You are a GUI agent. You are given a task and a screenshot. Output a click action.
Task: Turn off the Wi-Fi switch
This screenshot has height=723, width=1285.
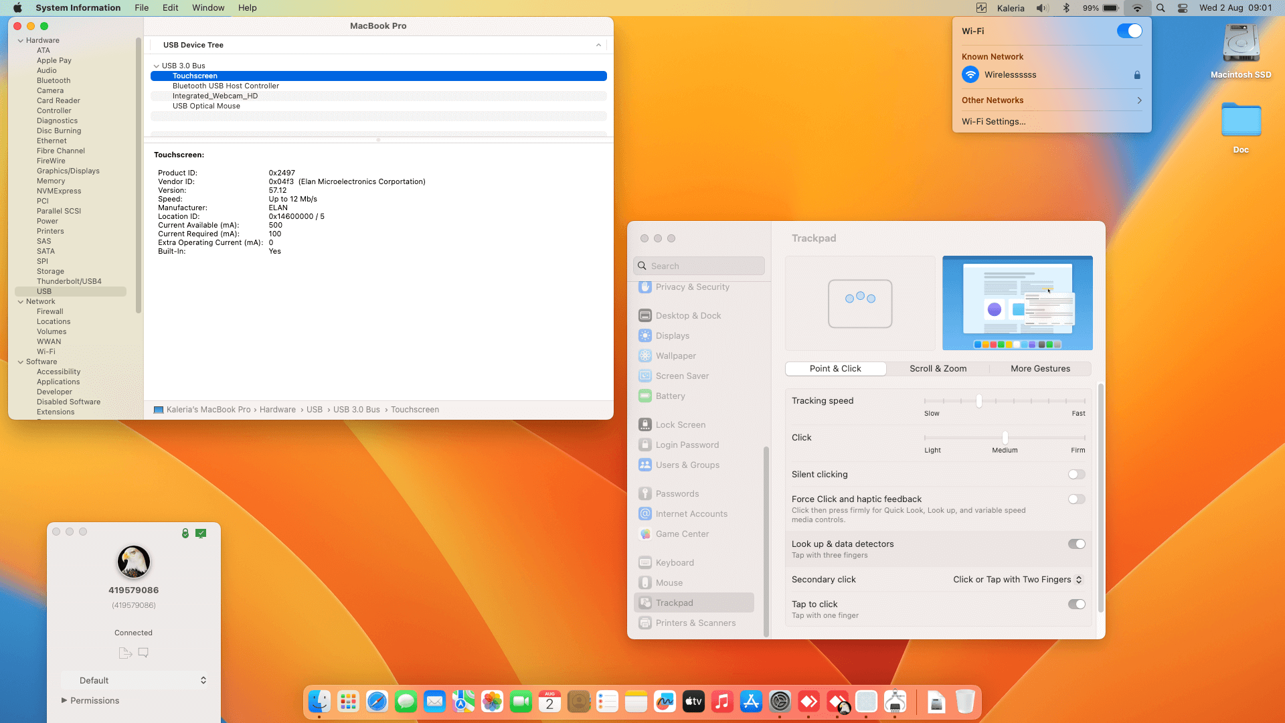coord(1129,31)
